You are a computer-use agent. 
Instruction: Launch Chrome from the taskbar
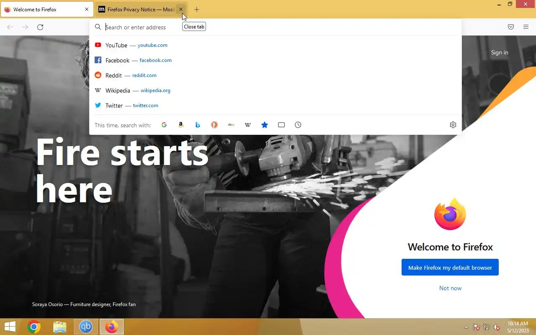34,327
